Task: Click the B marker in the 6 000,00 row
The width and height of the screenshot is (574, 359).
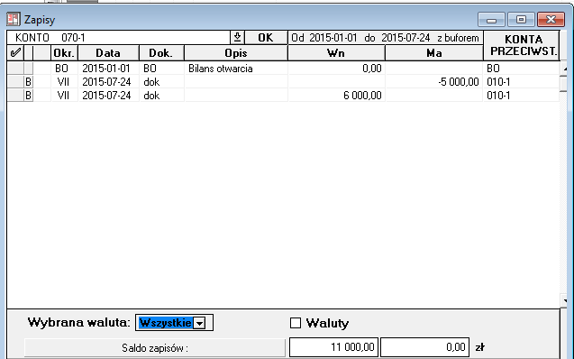Action: click(28, 96)
